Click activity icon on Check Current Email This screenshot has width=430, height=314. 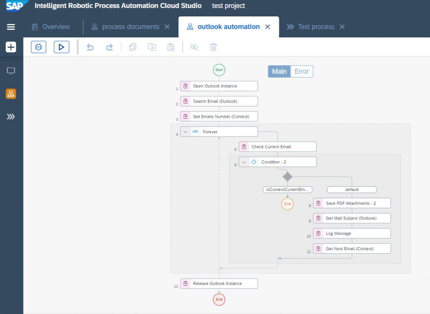[244, 147]
